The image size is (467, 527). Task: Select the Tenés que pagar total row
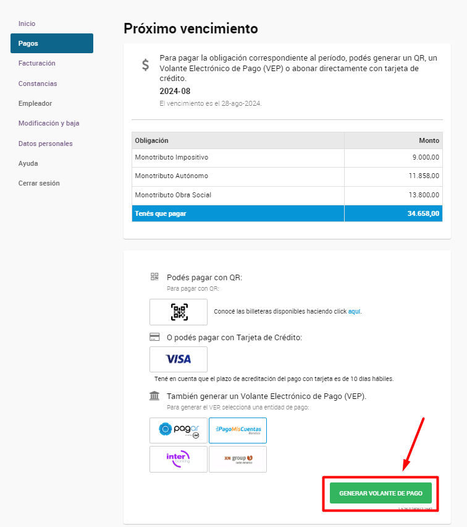287,213
